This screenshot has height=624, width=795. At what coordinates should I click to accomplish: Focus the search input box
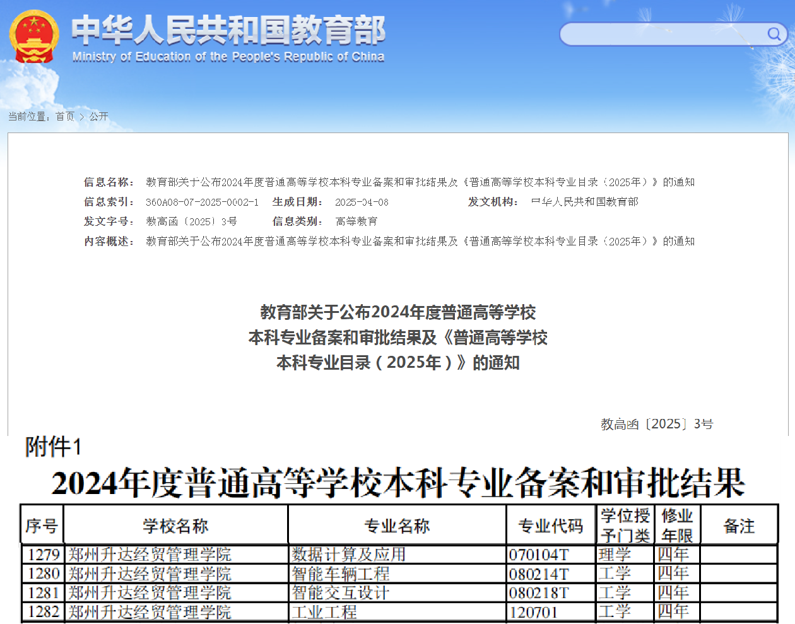click(662, 34)
